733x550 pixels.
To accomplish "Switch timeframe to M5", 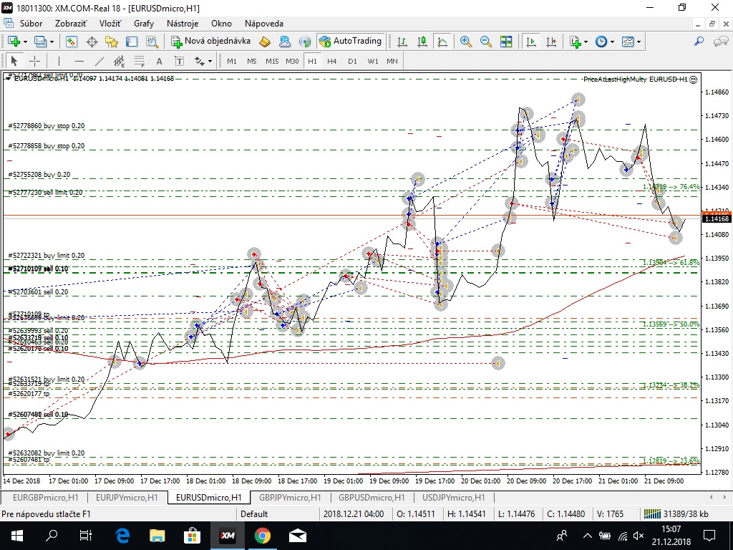I will tap(252, 62).
